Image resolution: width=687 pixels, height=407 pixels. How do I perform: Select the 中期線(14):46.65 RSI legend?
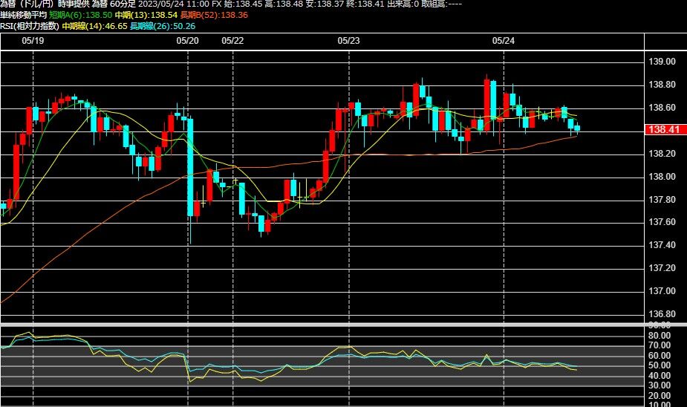(x=94, y=26)
